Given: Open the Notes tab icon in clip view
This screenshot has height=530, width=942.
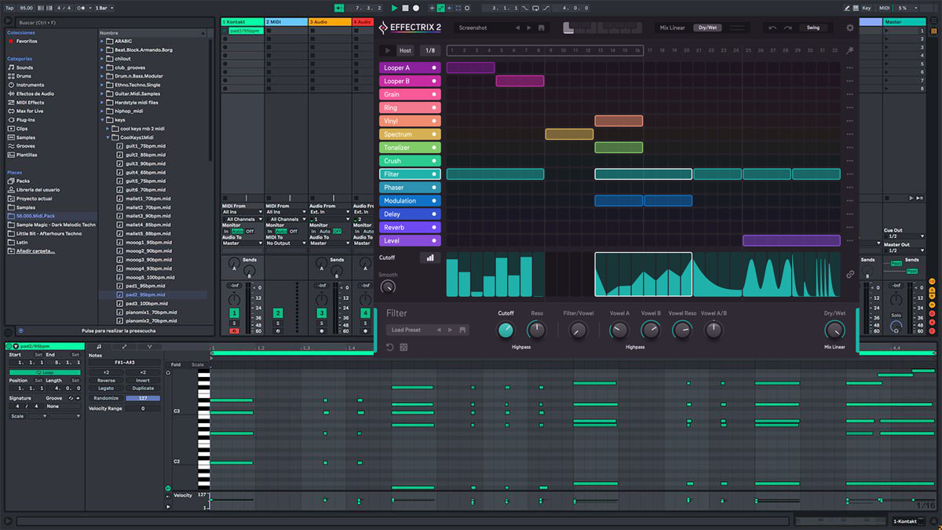Looking at the screenshot, I should tap(99, 346).
